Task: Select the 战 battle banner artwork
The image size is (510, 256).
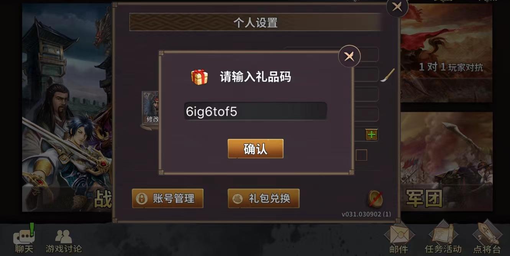Action: coord(67,108)
